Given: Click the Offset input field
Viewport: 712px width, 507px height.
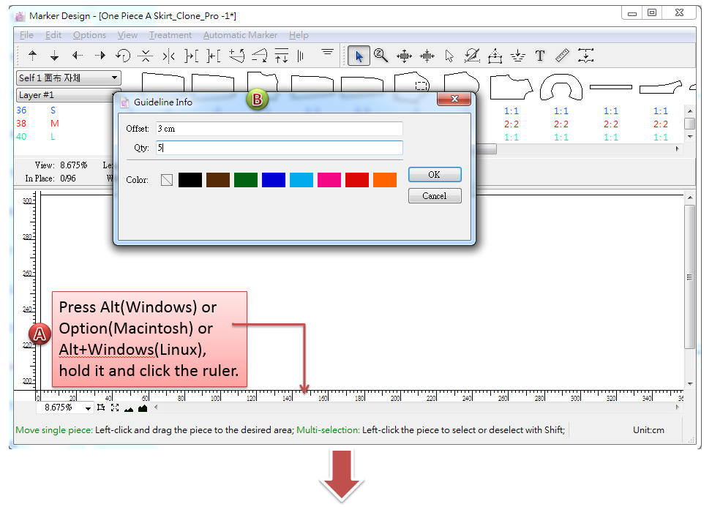Looking at the screenshot, I should (279, 129).
